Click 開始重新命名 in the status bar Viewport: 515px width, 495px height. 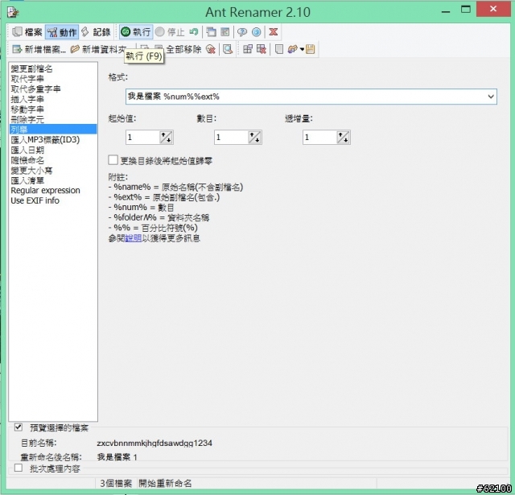click(165, 484)
